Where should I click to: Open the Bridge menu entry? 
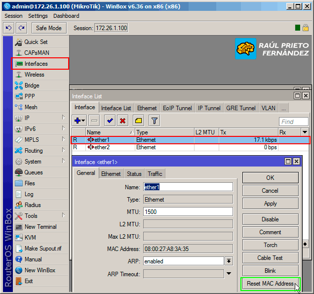(x=32, y=85)
